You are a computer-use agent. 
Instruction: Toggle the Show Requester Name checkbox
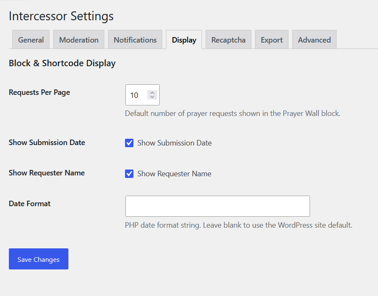129,173
